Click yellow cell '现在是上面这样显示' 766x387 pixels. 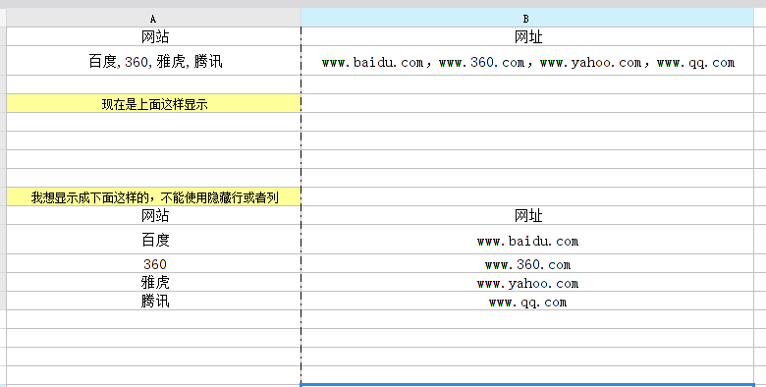click(x=153, y=103)
